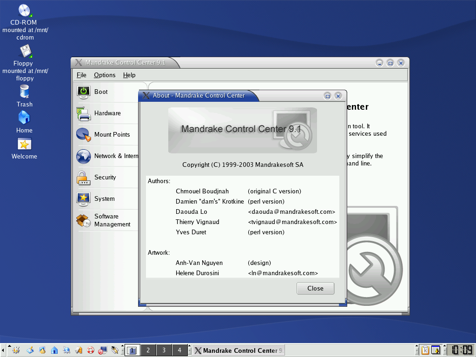476x357 pixels.
Task: Select the Mount Points pie icon
Action: pos(84,135)
